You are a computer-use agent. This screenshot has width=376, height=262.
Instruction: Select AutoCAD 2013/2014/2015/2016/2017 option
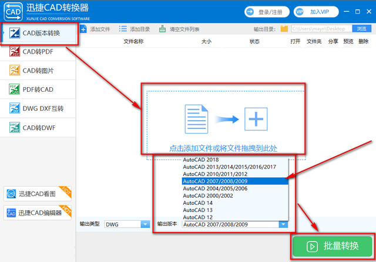coord(235,167)
